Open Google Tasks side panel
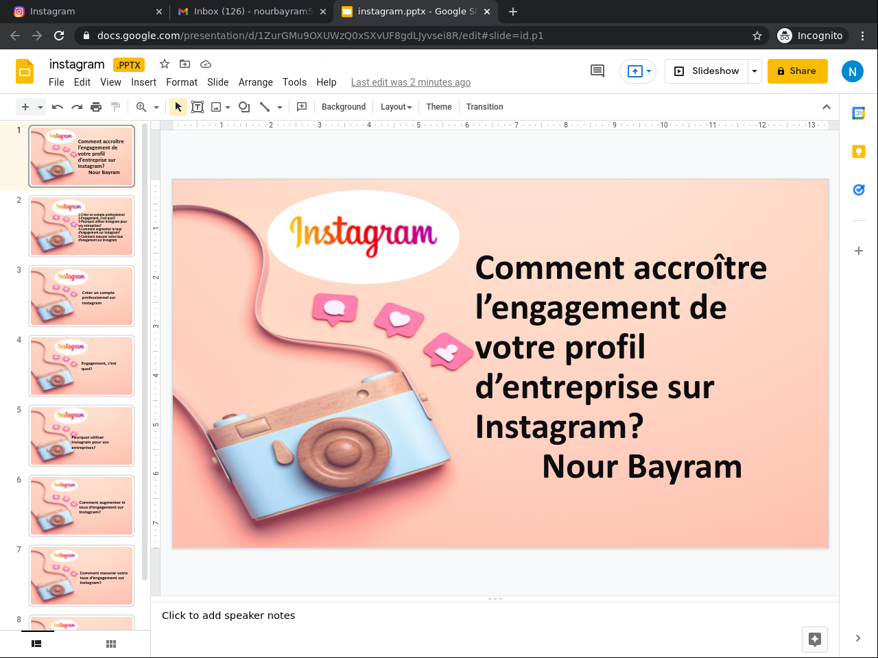This screenshot has height=658, width=878. (859, 190)
